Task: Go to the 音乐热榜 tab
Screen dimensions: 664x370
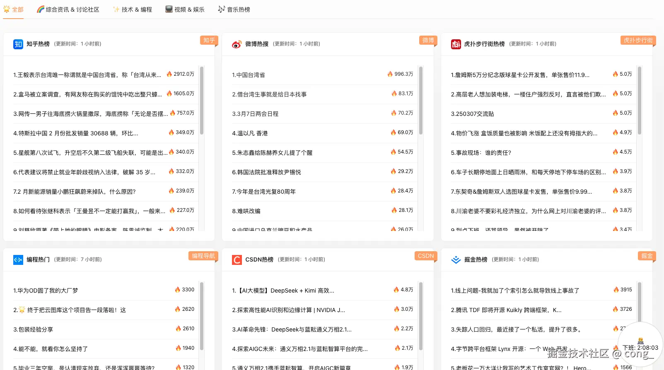Action: pos(234,10)
